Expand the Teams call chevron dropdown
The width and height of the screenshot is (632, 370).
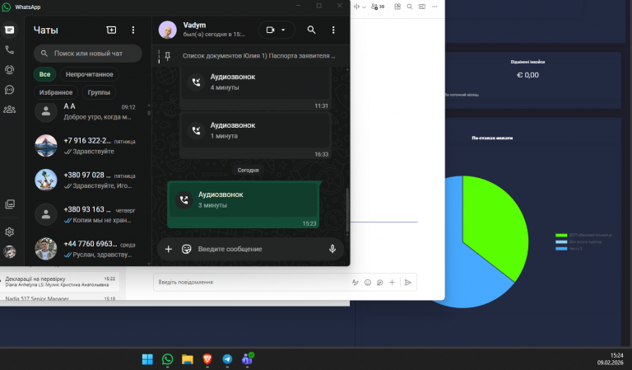(364, 7)
